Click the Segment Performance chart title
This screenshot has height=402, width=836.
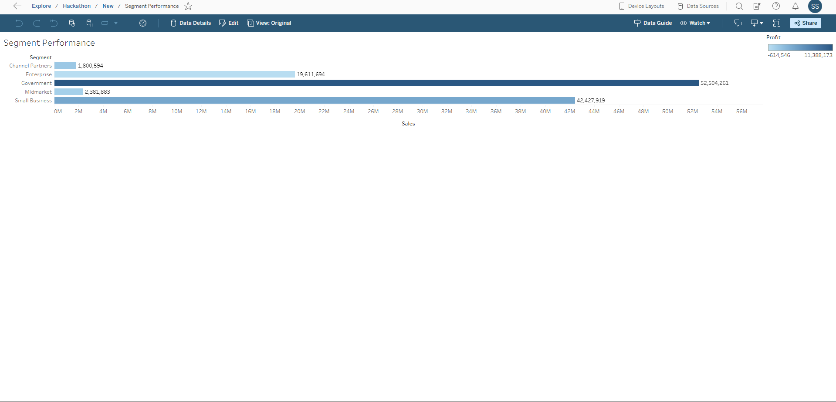point(49,43)
